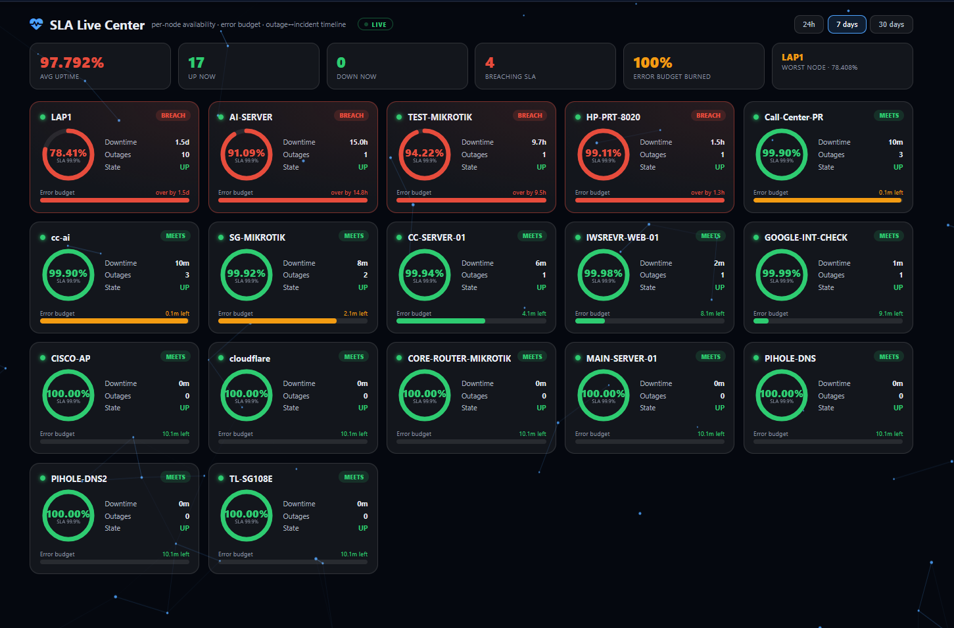This screenshot has height=628, width=954.
Task: Click the 91.09% uptime ring for AI-SERVER
Action: [247, 155]
